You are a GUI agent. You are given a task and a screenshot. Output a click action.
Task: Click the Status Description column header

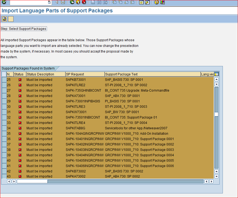point(46,74)
